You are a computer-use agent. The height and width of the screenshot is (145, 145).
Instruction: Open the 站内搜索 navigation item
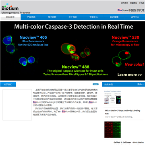(114, 17)
